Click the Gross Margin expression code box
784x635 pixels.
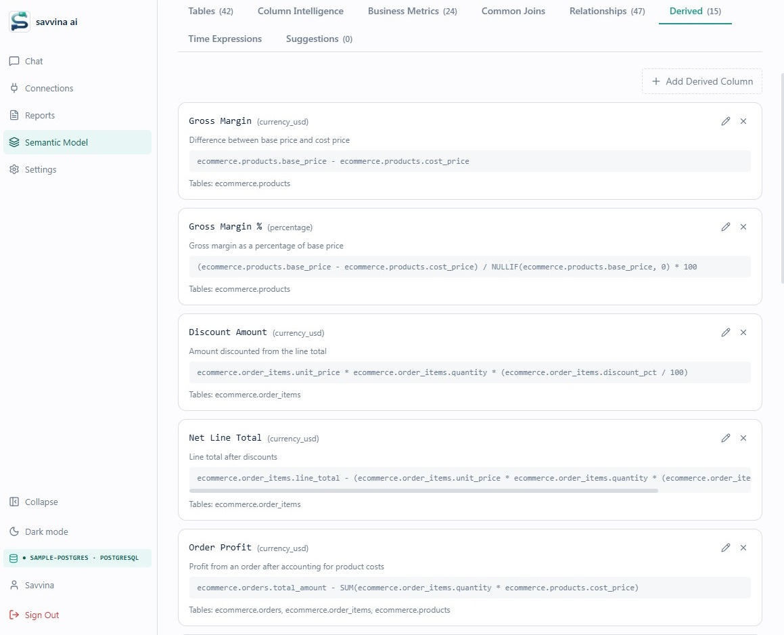[x=470, y=161]
